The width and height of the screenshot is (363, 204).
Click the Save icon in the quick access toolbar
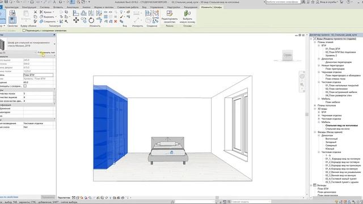pos(6,2)
